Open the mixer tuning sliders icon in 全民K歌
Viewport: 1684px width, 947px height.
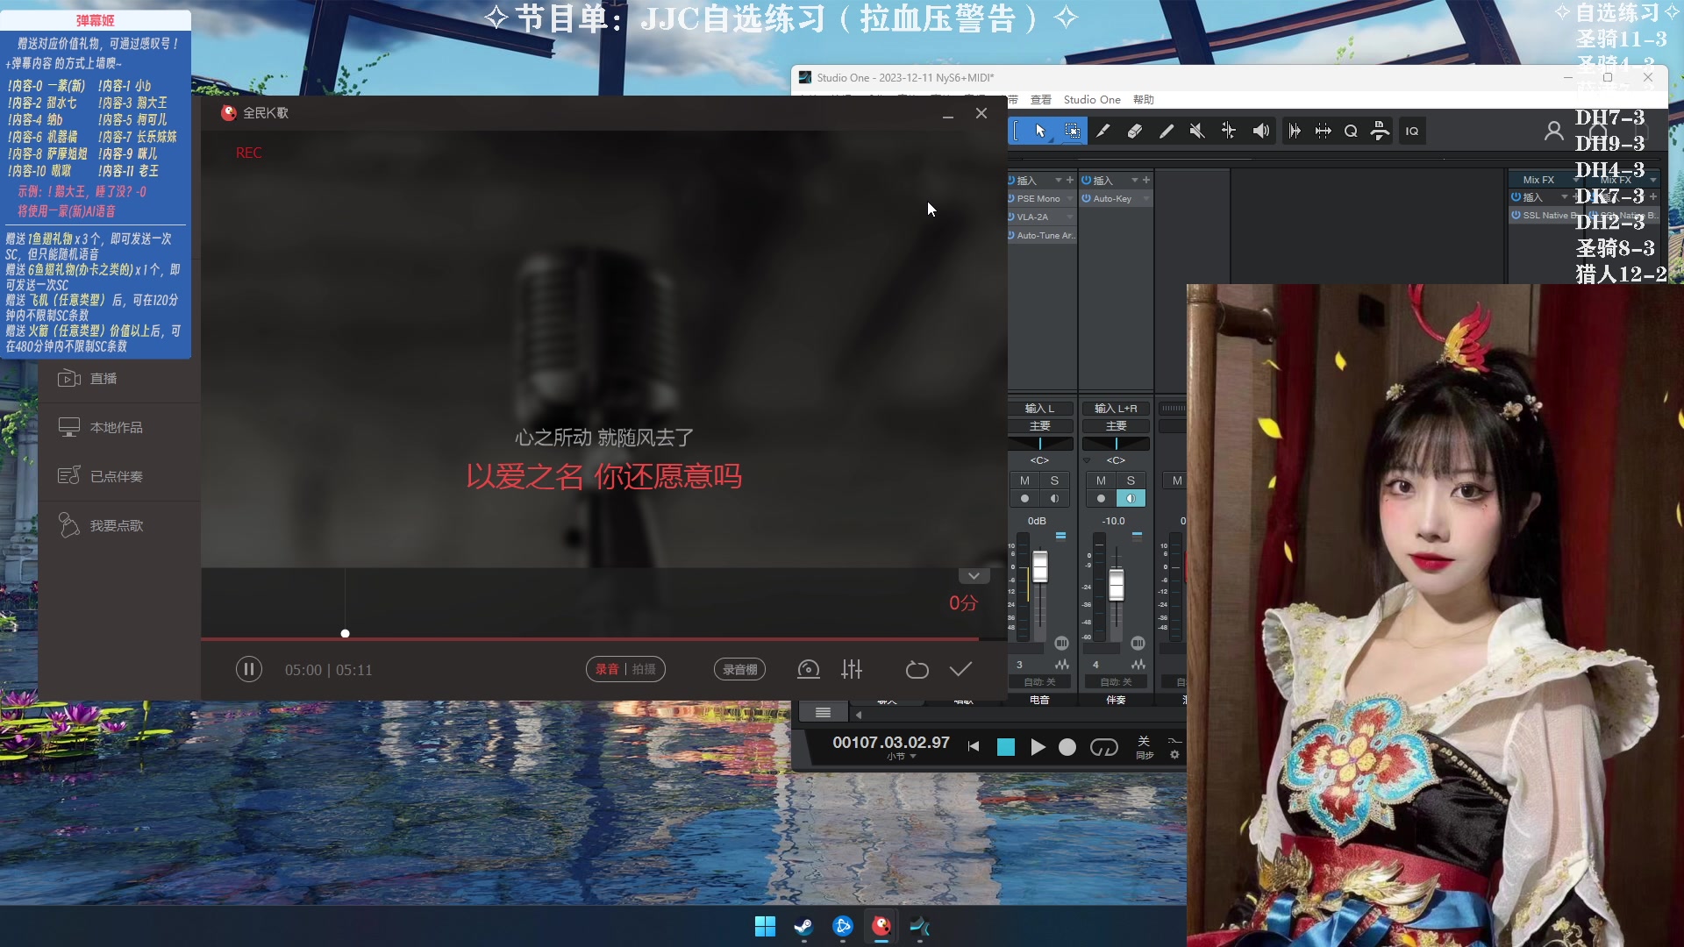(852, 670)
